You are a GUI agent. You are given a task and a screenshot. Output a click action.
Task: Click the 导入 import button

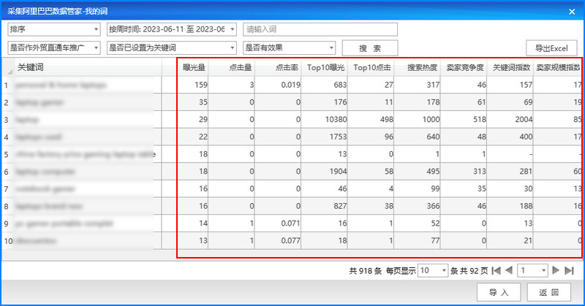499,292
